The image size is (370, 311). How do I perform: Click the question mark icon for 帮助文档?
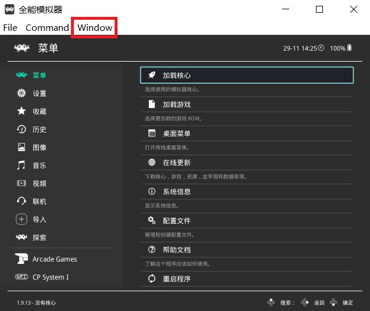[152, 249]
